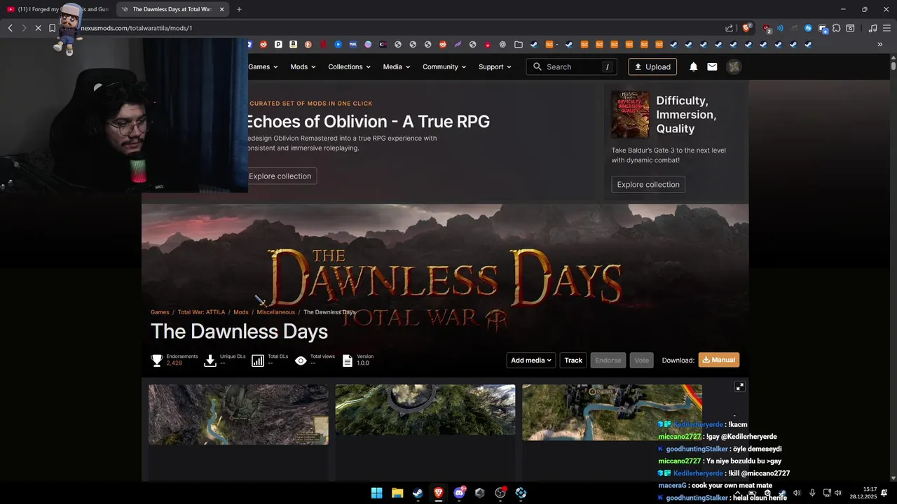Viewport: 897px width, 504px height.
Task: Open Discord from the taskbar
Action: pos(459,493)
